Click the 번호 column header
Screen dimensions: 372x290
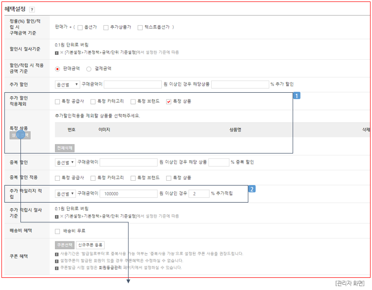pos(72,130)
